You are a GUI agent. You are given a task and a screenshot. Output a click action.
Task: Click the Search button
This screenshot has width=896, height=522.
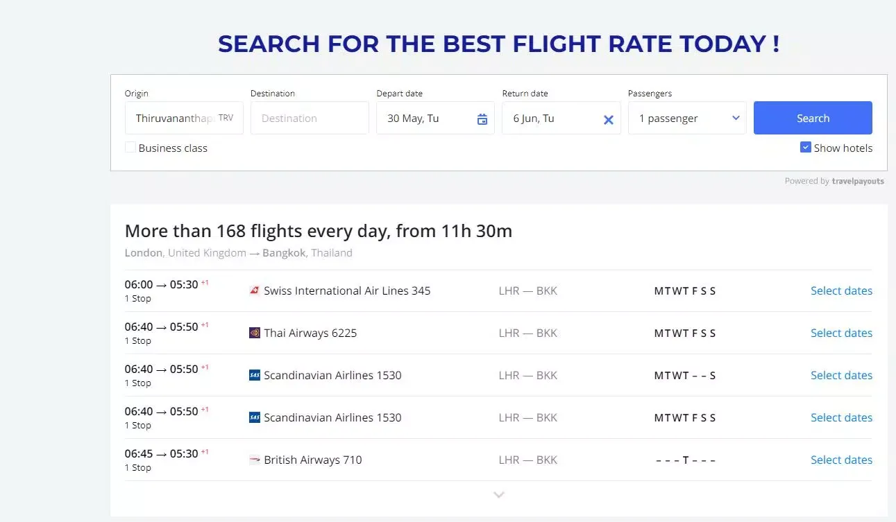(813, 118)
